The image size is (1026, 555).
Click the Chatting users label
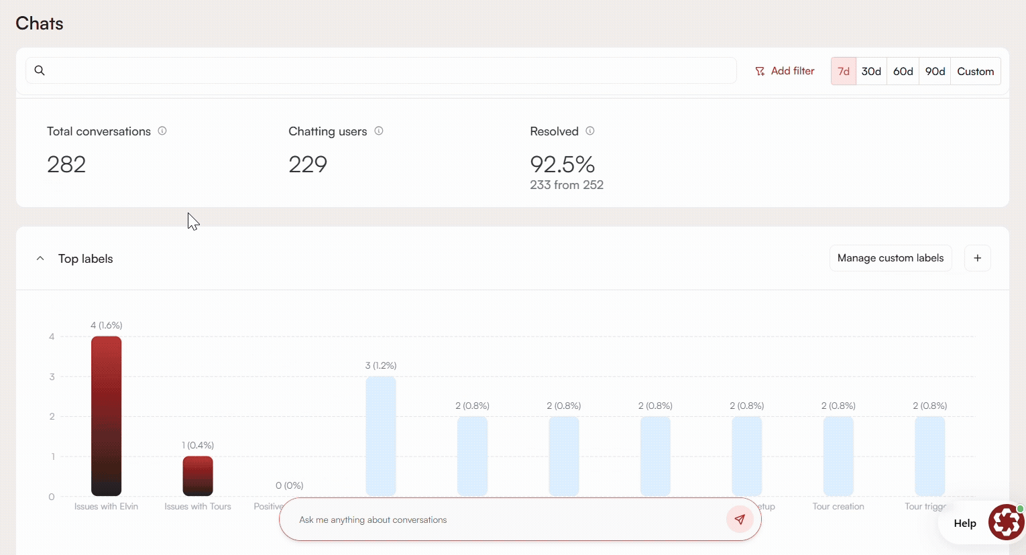328,131
